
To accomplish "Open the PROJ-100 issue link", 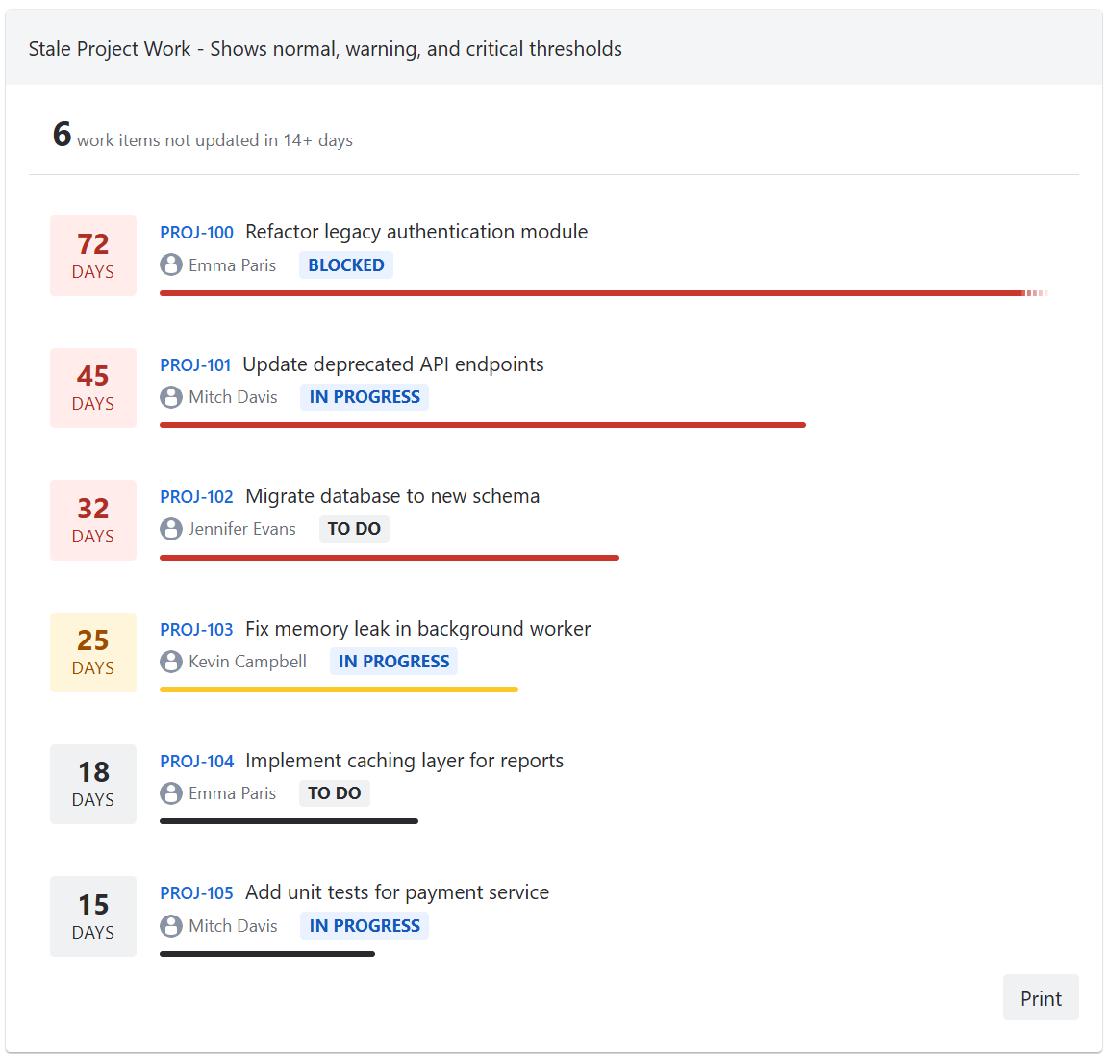I will 196,233.
